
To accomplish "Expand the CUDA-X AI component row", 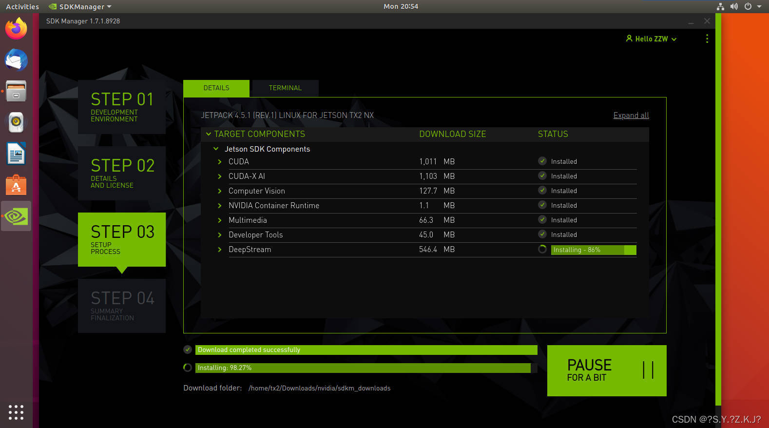I will tap(220, 176).
